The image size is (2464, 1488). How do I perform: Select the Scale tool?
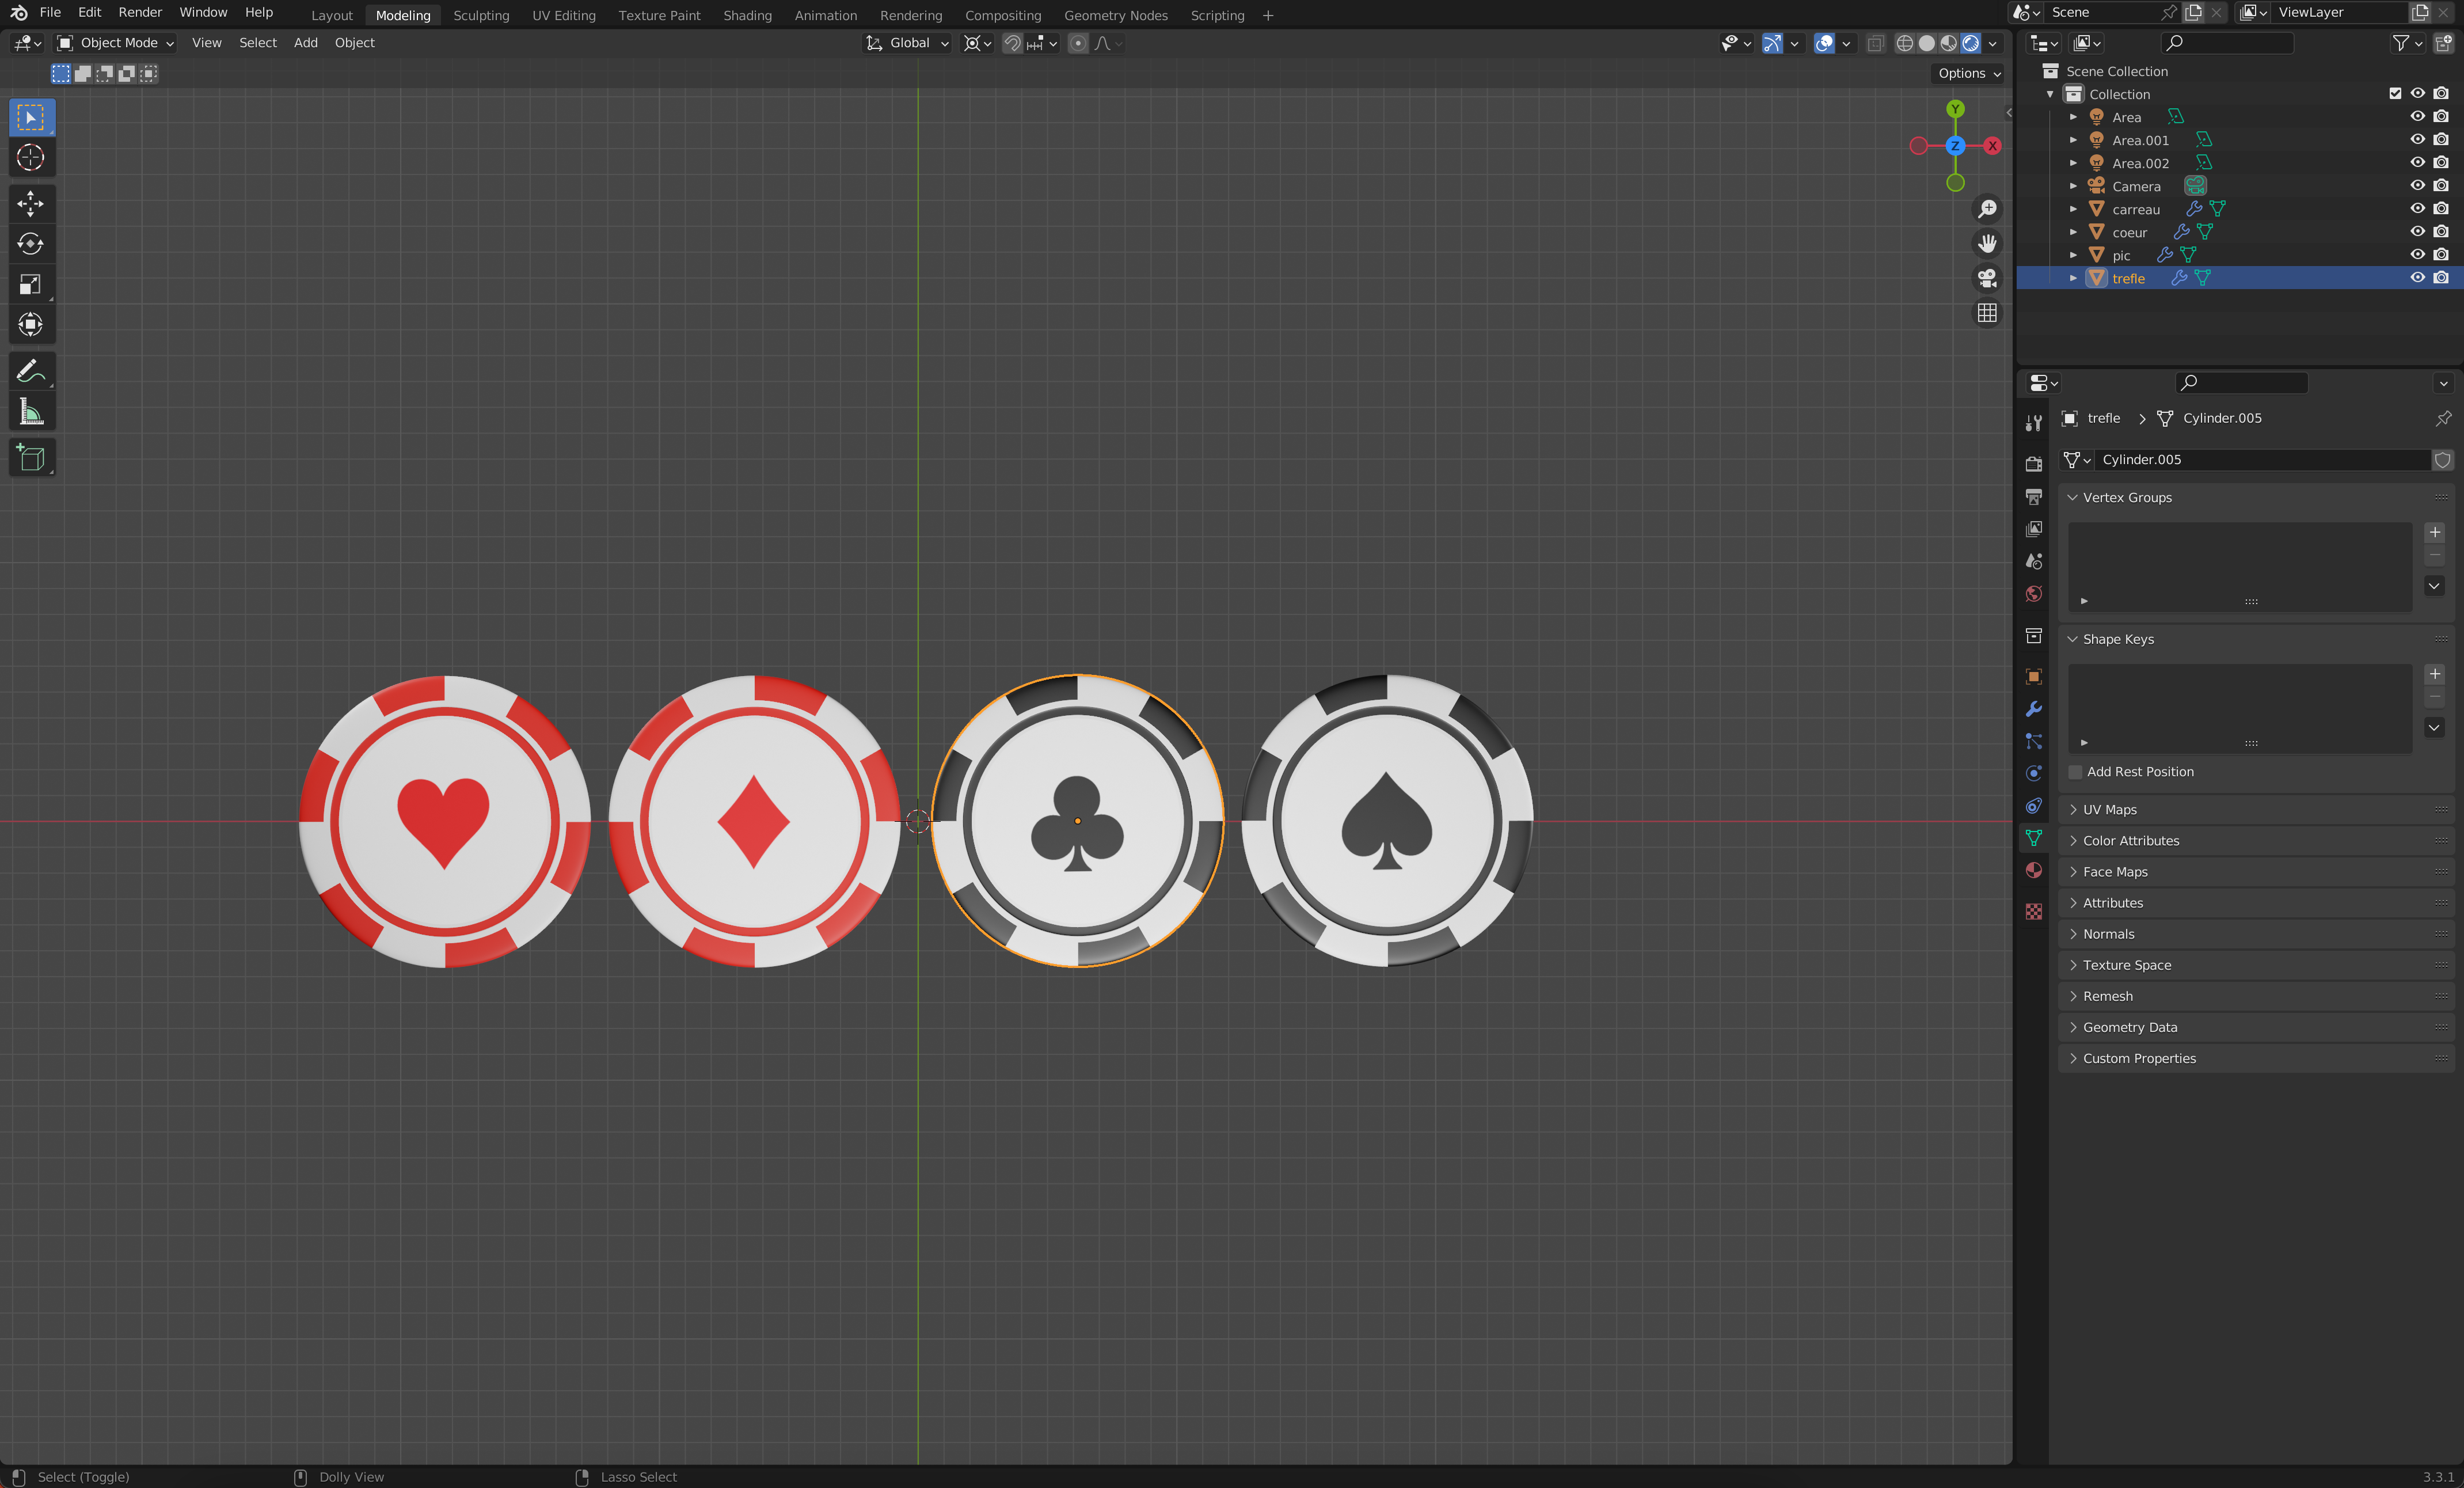coord(31,284)
